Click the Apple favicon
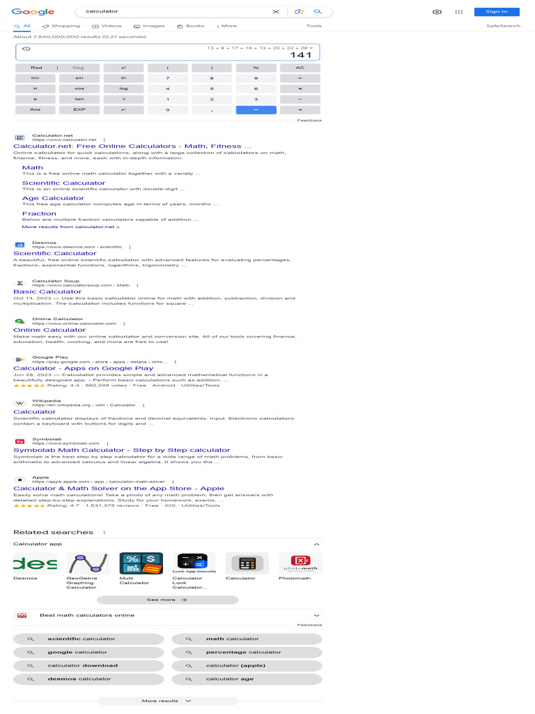Screen dimensions: 535x714 tap(20, 480)
